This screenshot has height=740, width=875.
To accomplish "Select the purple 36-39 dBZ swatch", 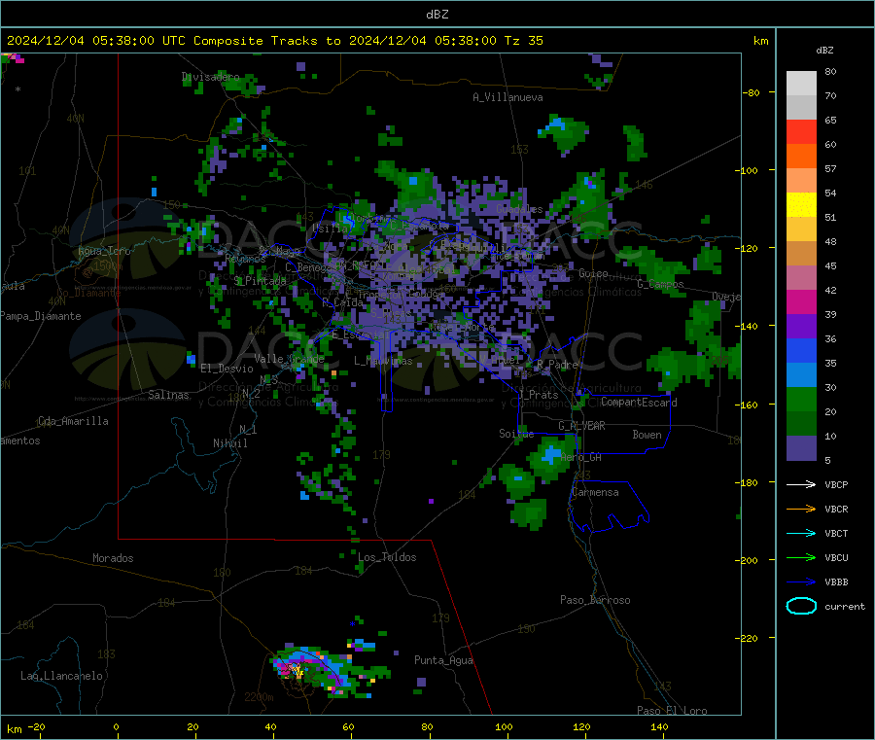I will pyautogui.click(x=801, y=326).
